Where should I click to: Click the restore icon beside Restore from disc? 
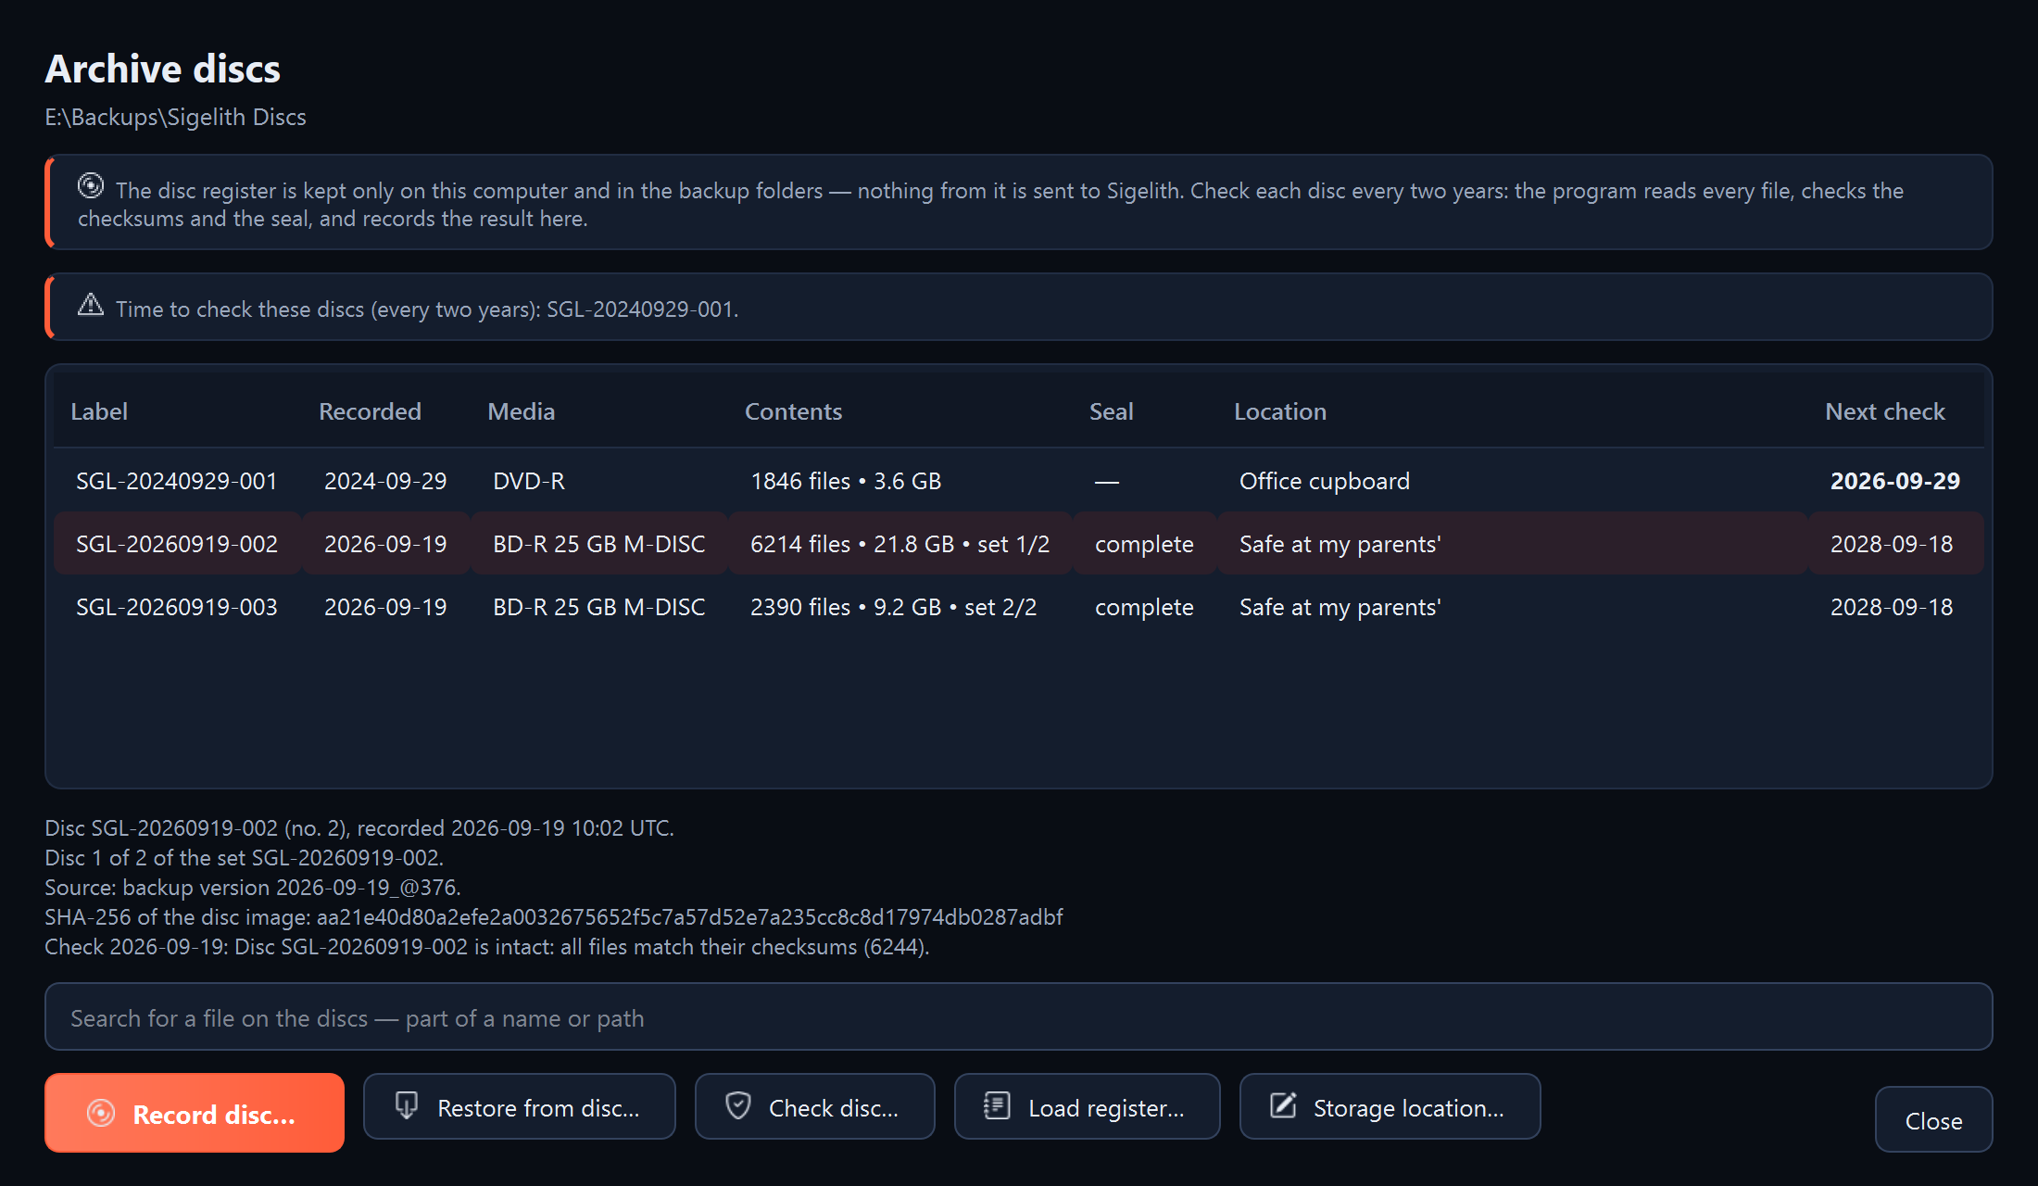pyautogui.click(x=406, y=1106)
